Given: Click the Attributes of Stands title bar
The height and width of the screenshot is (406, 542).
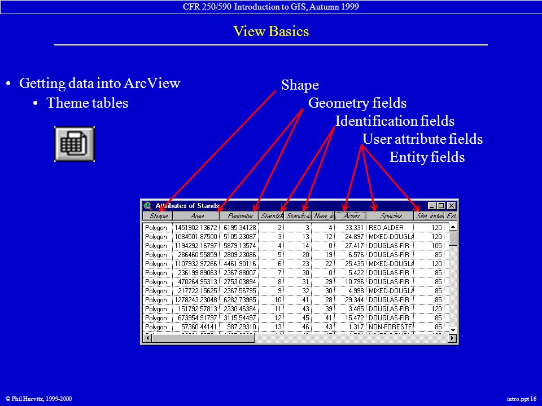Looking at the screenshot, I should (x=299, y=206).
